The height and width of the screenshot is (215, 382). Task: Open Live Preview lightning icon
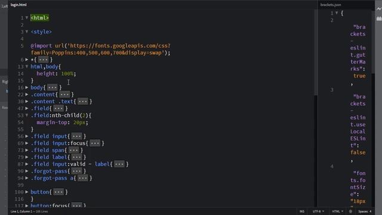point(379,9)
